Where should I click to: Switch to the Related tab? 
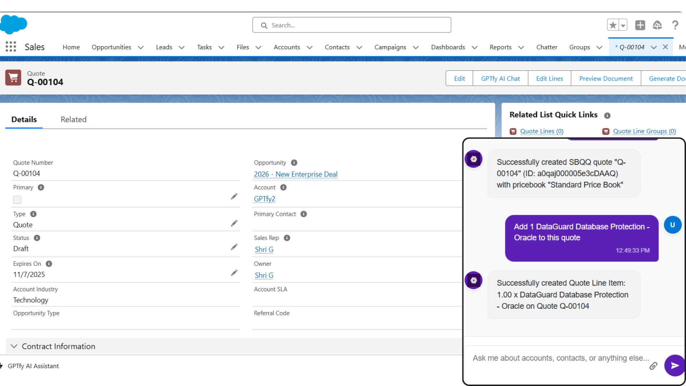pyautogui.click(x=74, y=119)
